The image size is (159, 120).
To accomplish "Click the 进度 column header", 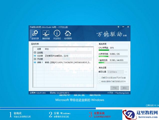I will coord(39,49).
